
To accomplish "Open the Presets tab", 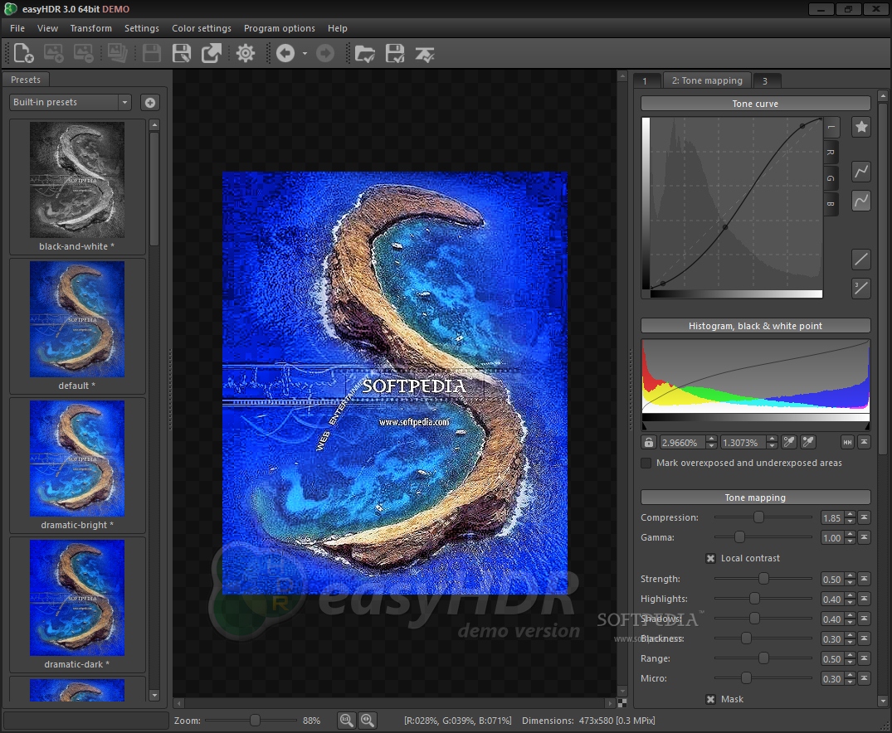I will [26, 80].
